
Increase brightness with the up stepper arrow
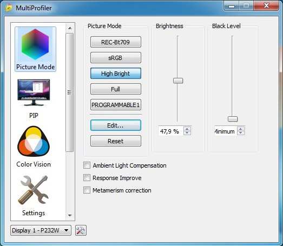click(x=187, y=129)
